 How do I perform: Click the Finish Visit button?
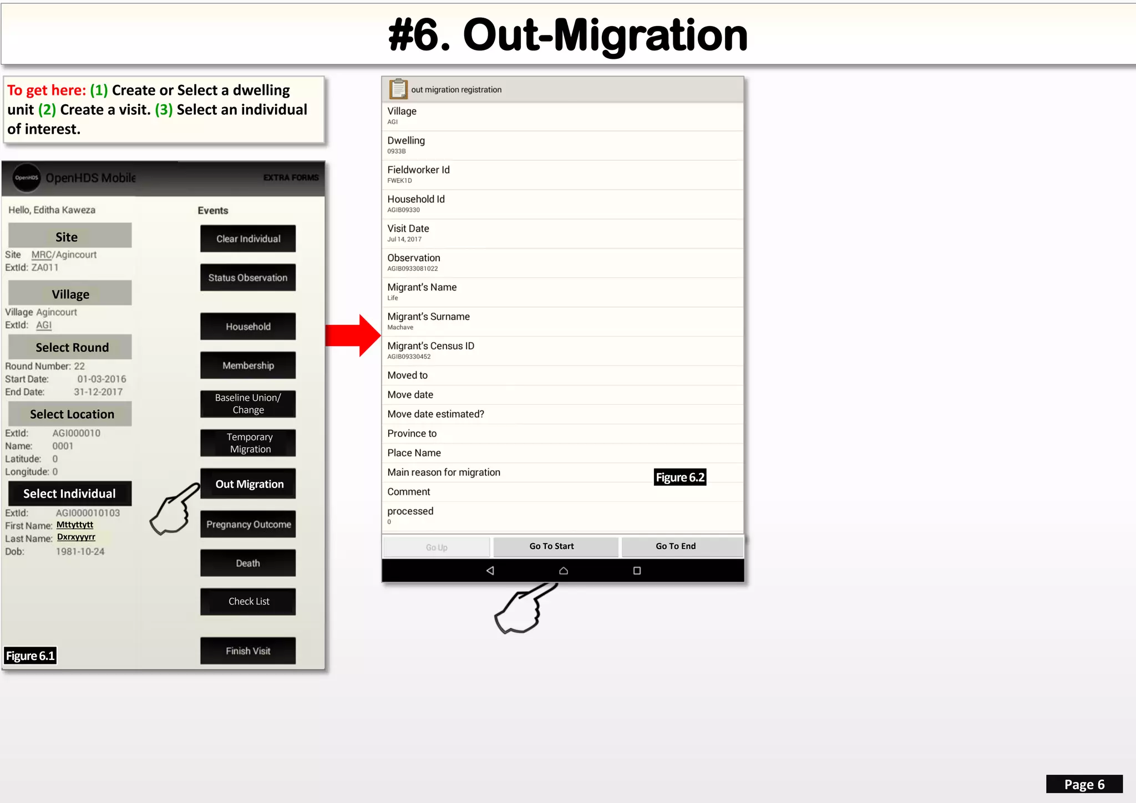pyautogui.click(x=248, y=650)
